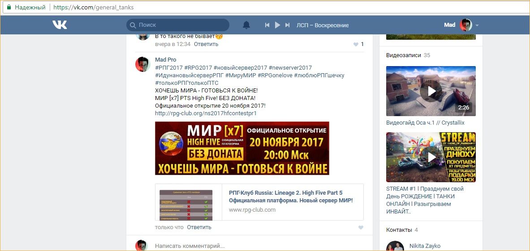Screen dimensions: 530x251
Task: Open the ЛСП – Воскресение track title
Action: [x=323, y=25]
